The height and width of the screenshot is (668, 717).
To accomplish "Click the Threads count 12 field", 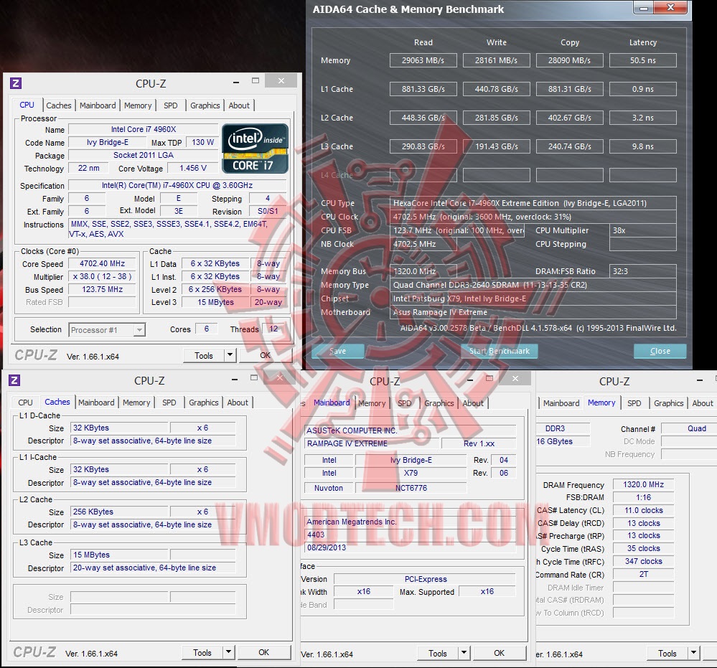I will coord(273,329).
